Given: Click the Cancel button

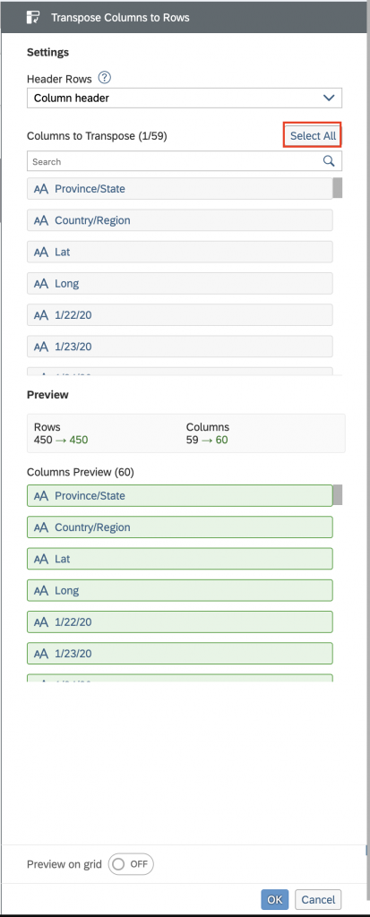Looking at the screenshot, I should pyautogui.click(x=318, y=899).
